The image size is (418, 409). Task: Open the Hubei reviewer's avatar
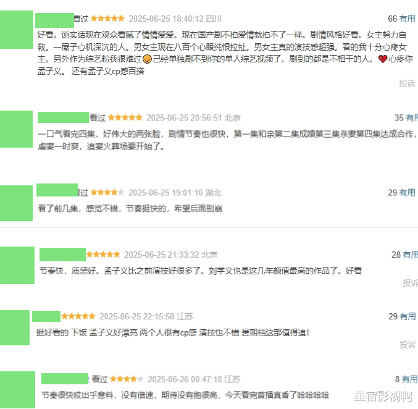(x=16, y=203)
